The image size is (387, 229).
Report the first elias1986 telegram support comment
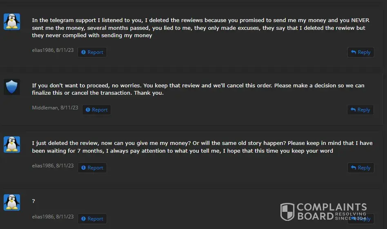coord(92,52)
